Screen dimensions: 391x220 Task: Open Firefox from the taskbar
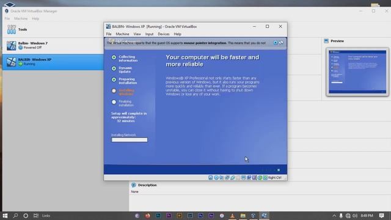coord(148,216)
